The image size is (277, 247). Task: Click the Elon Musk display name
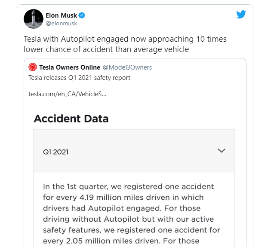point(61,15)
